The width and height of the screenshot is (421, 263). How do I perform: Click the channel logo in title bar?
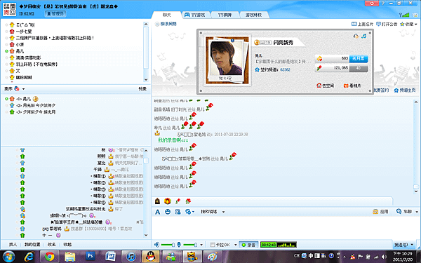[9, 9]
